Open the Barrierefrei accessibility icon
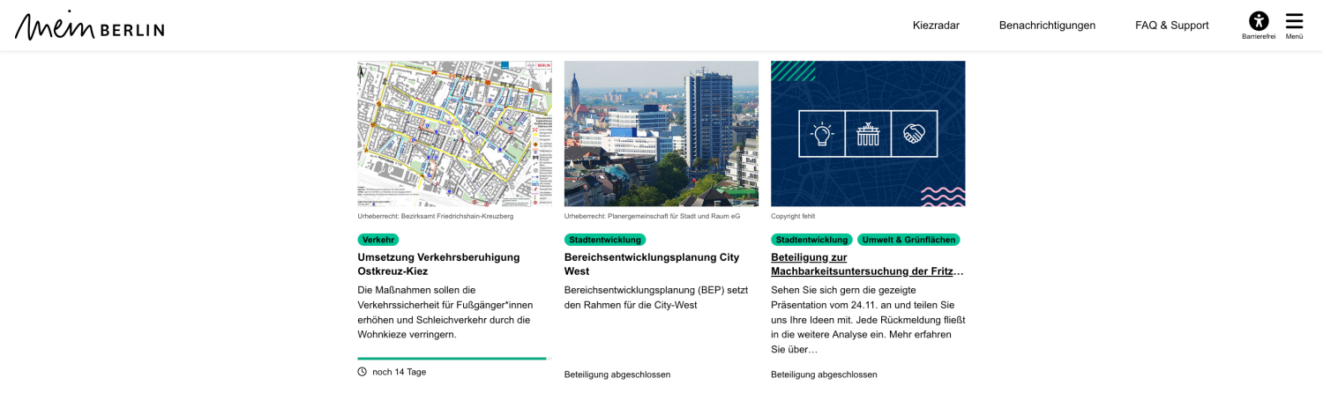 1259,21
